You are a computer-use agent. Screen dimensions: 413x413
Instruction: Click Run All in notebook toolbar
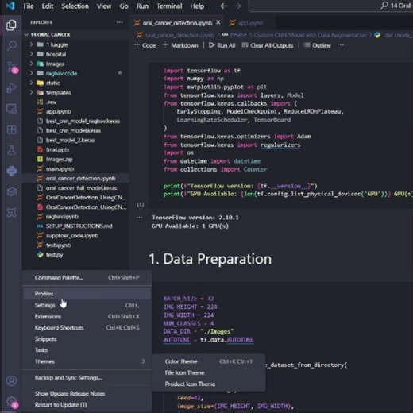[x=222, y=45]
